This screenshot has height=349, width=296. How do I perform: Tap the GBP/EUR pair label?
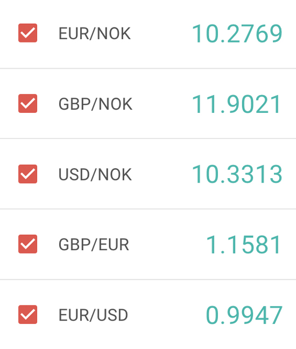click(x=94, y=245)
